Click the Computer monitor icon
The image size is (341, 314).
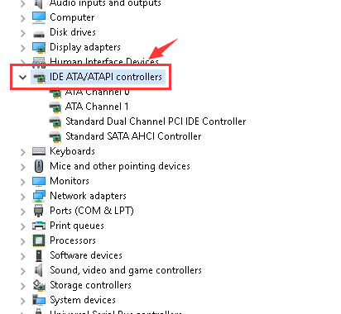point(39,17)
